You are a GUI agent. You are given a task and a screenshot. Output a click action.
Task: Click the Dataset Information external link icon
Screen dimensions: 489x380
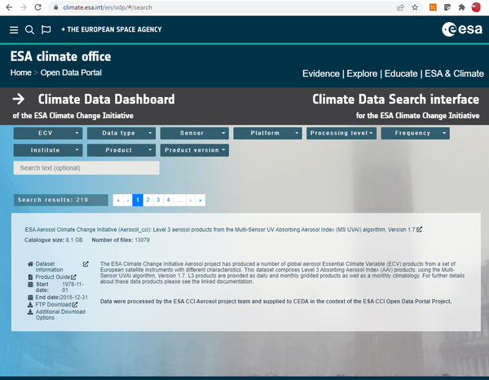[86, 264]
